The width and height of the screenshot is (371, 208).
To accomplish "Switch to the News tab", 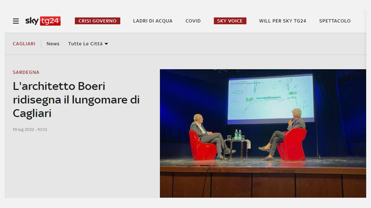I will pyautogui.click(x=53, y=44).
